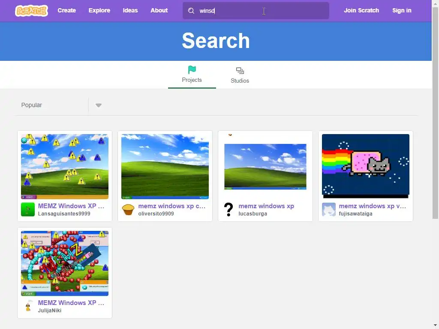
Task: Open the warning-icons XP thumbnail
Action: (65, 167)
